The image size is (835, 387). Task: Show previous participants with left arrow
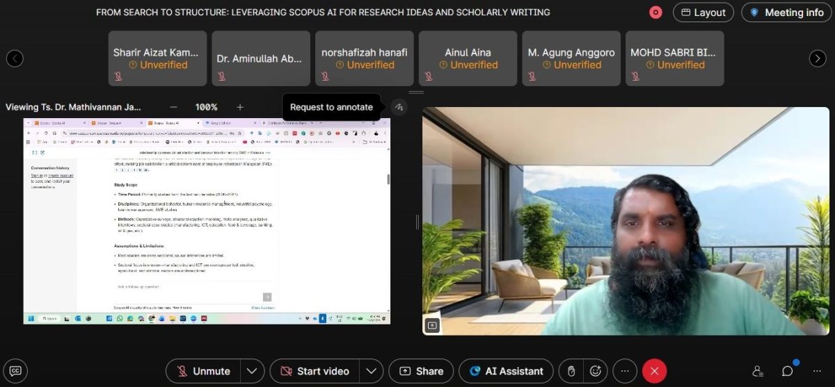15,58
